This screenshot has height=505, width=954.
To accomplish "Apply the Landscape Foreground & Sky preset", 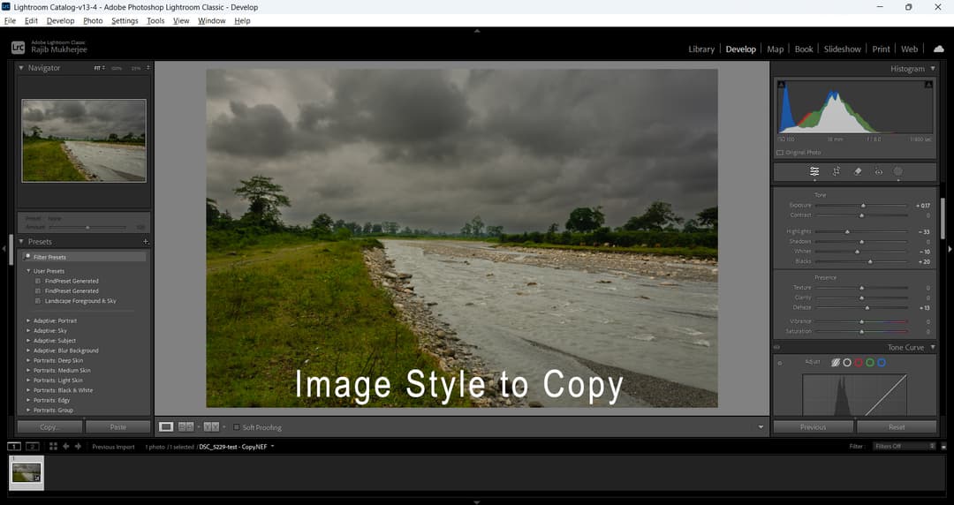I will click(x=80, y=300).
